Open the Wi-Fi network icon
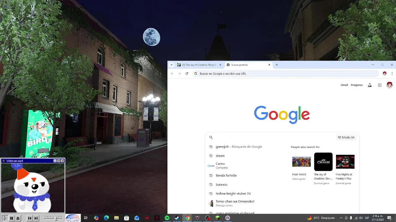The width and height of the screenshot is (396, 222). tap(356, 218)
